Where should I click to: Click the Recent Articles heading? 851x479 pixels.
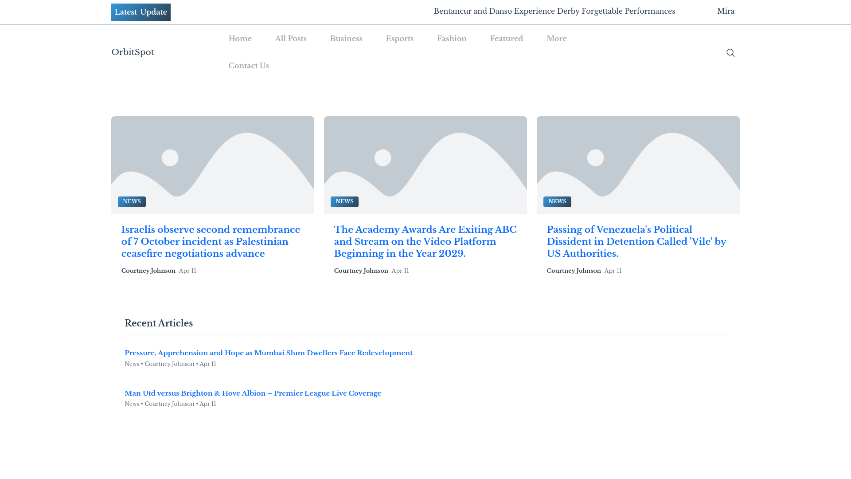click(x=159, y=323)
